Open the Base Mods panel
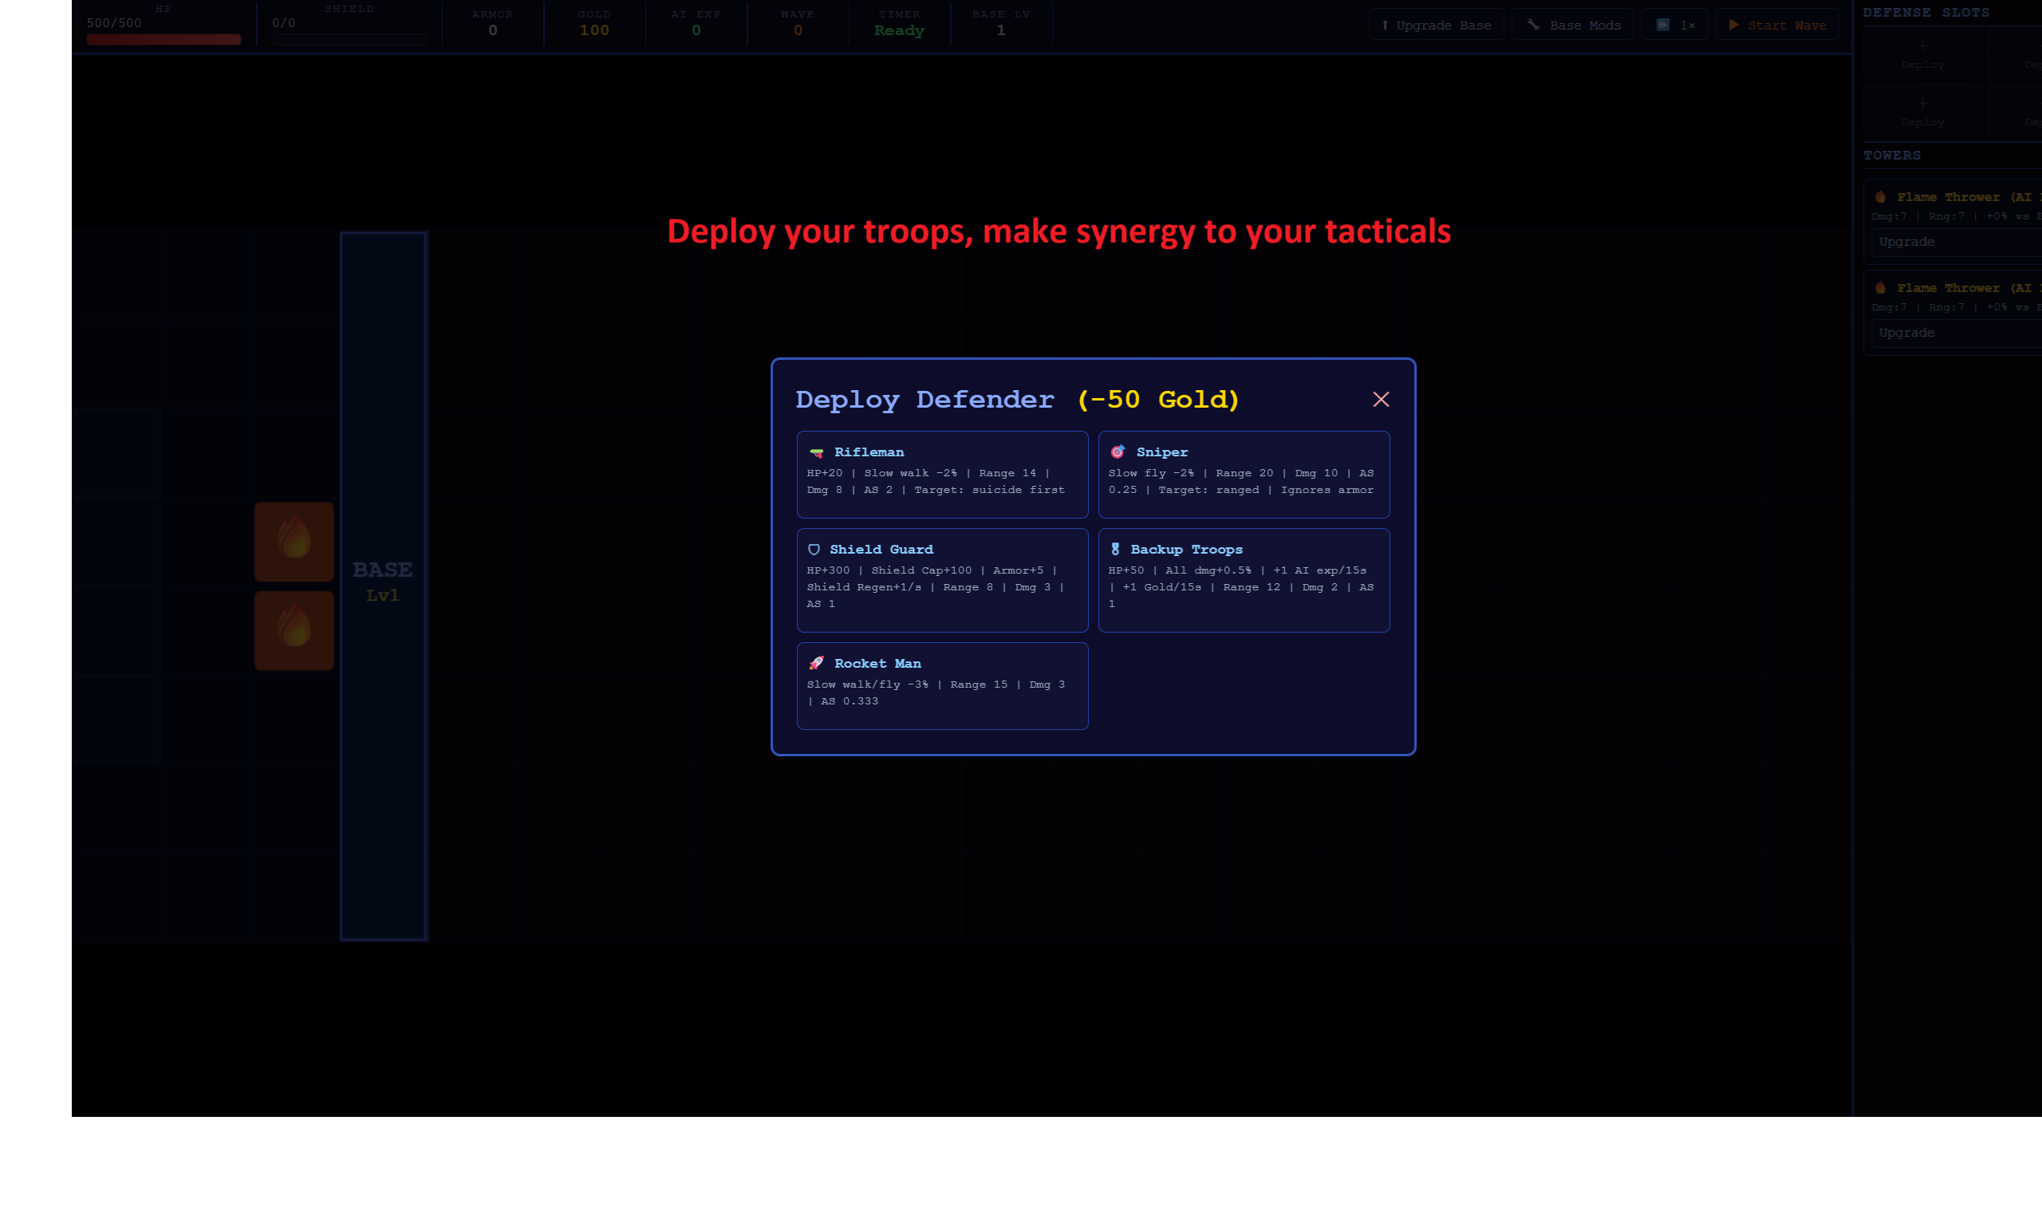The height and width of the screenshot is (1219, 2042). click(1572, 25)
